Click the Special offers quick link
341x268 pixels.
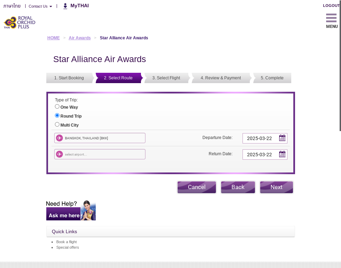point(68,247)
